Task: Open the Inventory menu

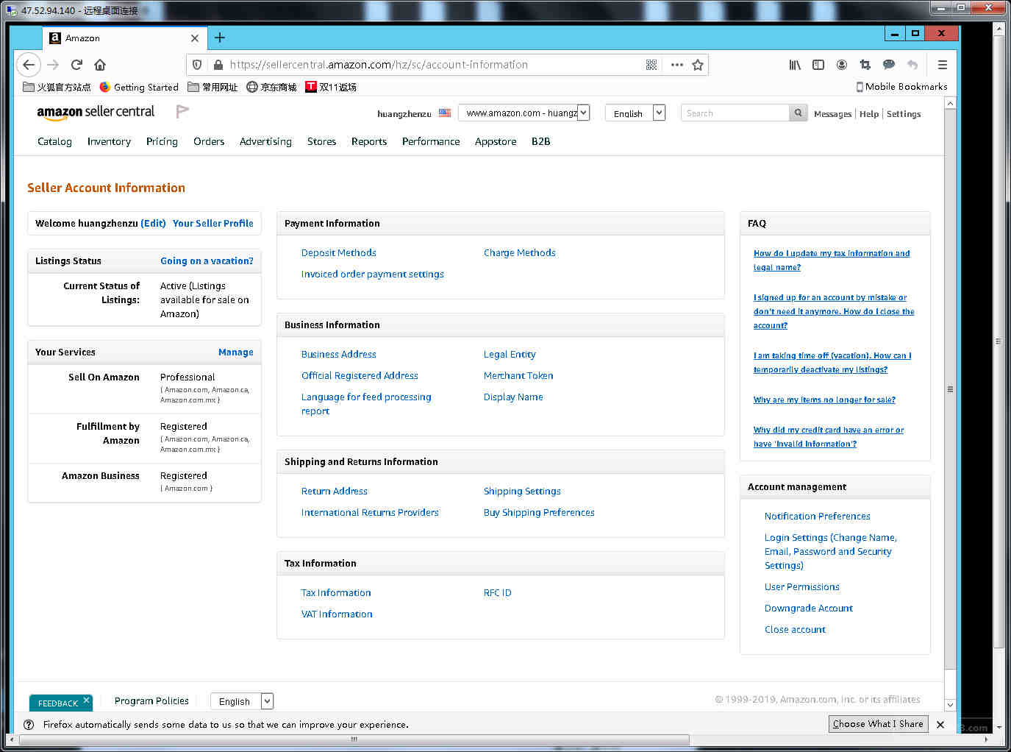Action: coord(109,141)
